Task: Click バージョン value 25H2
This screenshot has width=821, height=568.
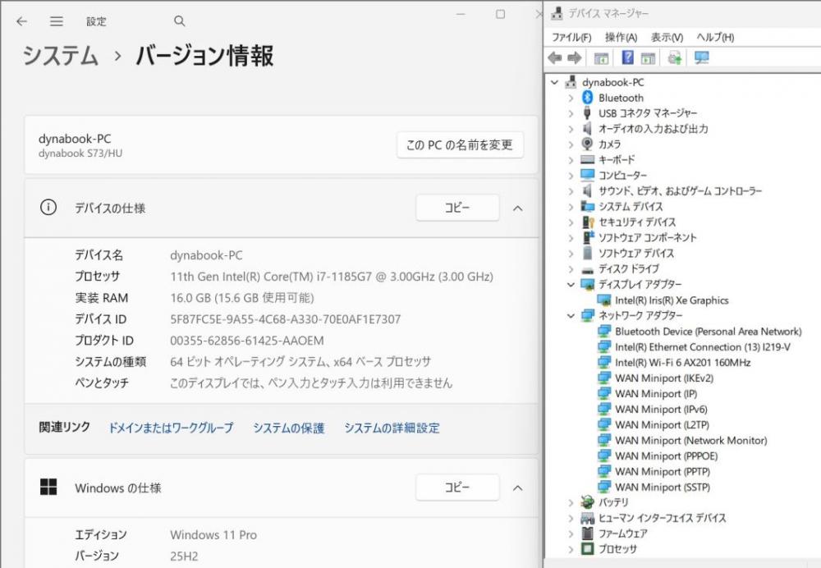Action: coord(184,556)
